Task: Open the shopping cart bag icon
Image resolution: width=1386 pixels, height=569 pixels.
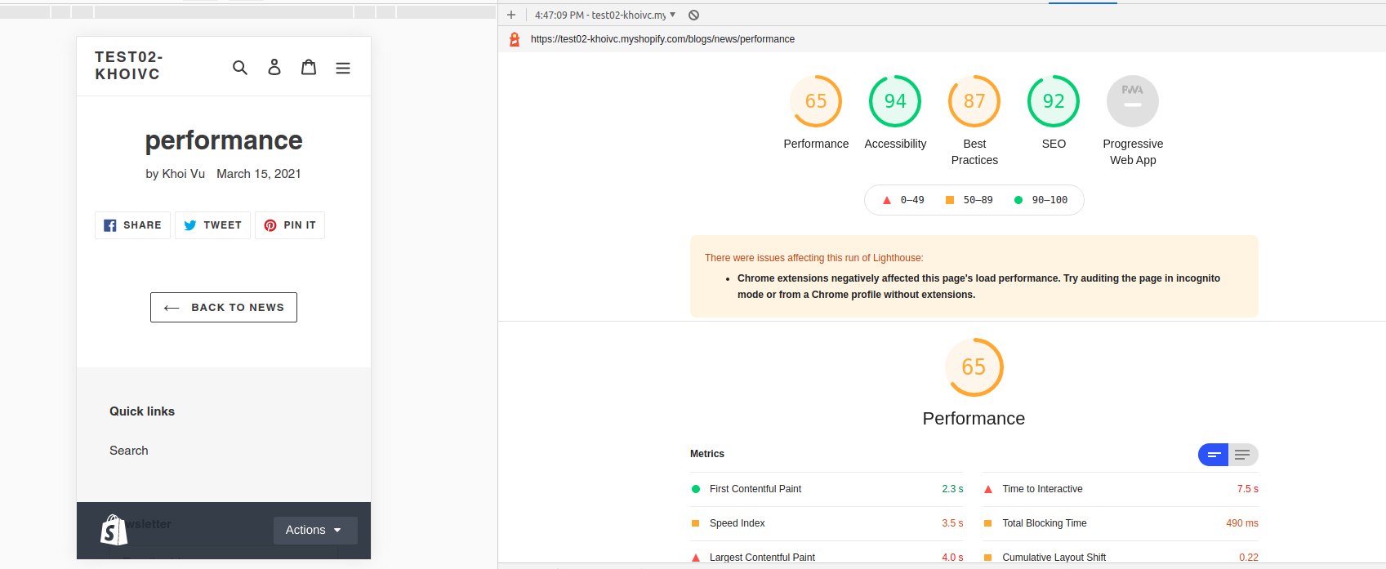Action: [309, 68]
